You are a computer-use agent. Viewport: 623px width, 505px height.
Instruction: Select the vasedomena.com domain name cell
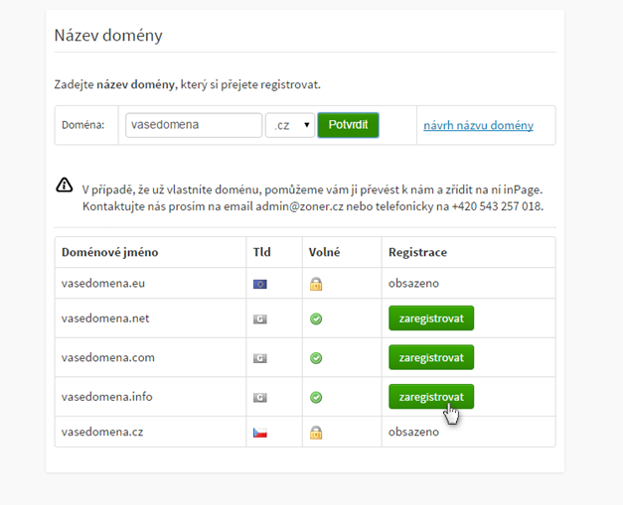tap(150, 357)
